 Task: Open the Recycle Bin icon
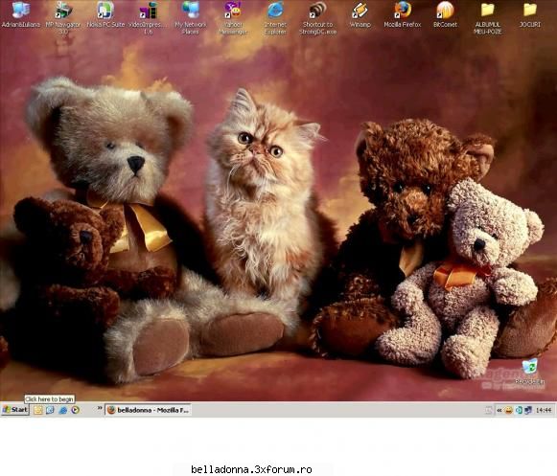(x=529, y=372)
